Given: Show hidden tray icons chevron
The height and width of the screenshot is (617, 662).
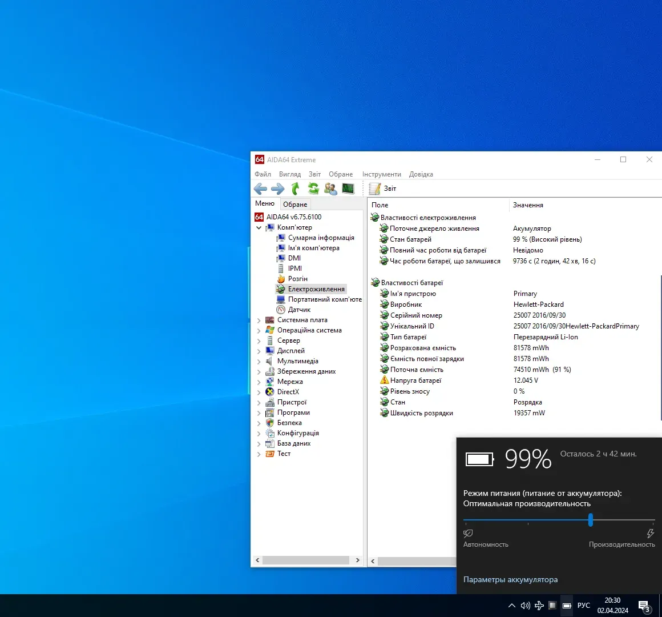Looking at the screenshot, I should point(511,606).
